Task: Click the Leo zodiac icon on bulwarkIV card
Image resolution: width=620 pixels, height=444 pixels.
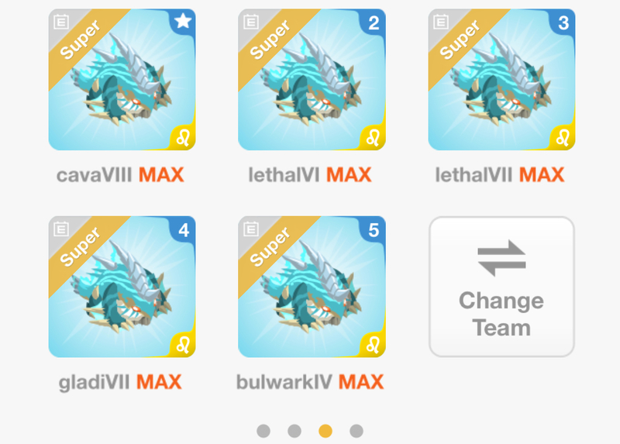Action: pyautogui.click(x=373, y=344)
